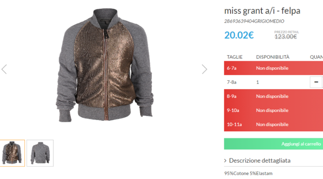Click the miss grant a/i - felpa title
Image resolution: width=323 pixels, height=179 pixels.
262,10
